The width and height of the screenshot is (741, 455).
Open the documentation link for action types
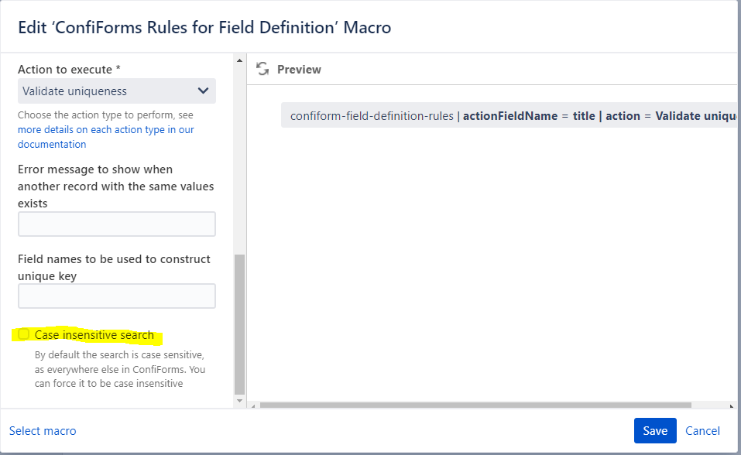(x=106, y=137)
